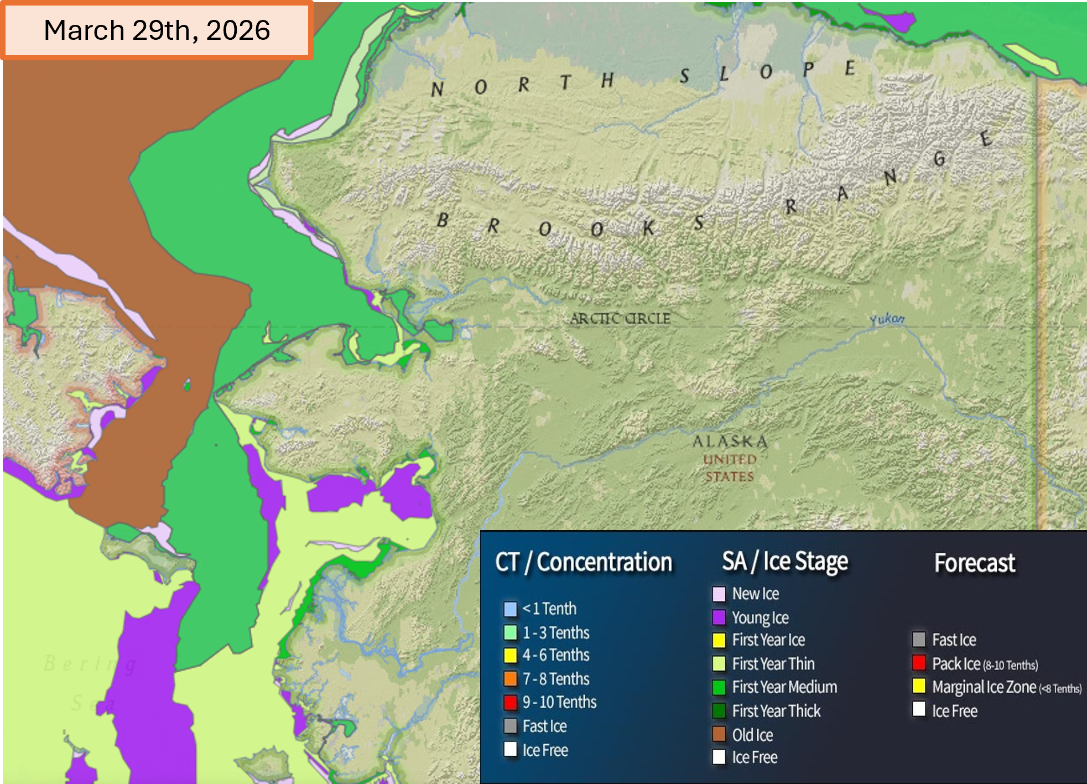This screenshot has height=784, width=1087.
Task: Click the SA / Ice Stage heading
Action: [784, 562]
